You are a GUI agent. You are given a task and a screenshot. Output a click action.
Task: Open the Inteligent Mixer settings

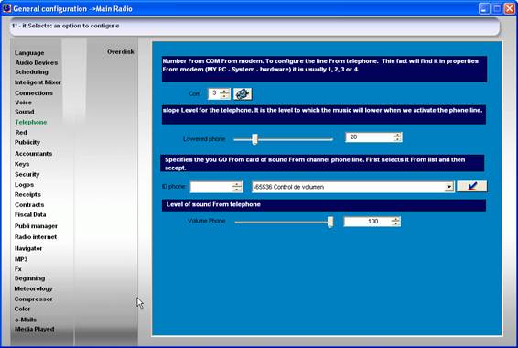pos(38,82)
